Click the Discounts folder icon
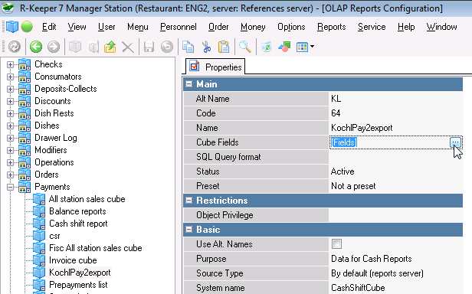The image size is (472, 294). 25,101
